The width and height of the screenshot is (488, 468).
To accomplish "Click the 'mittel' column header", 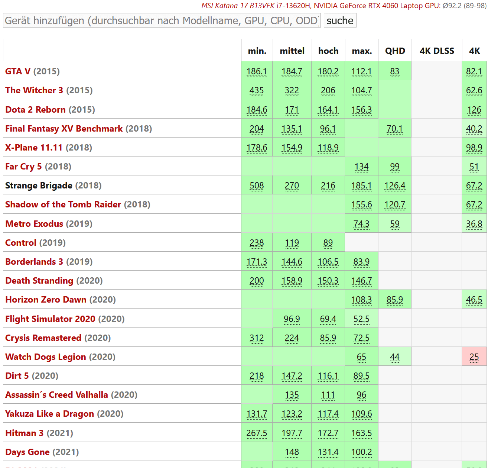I will point(292,51).
